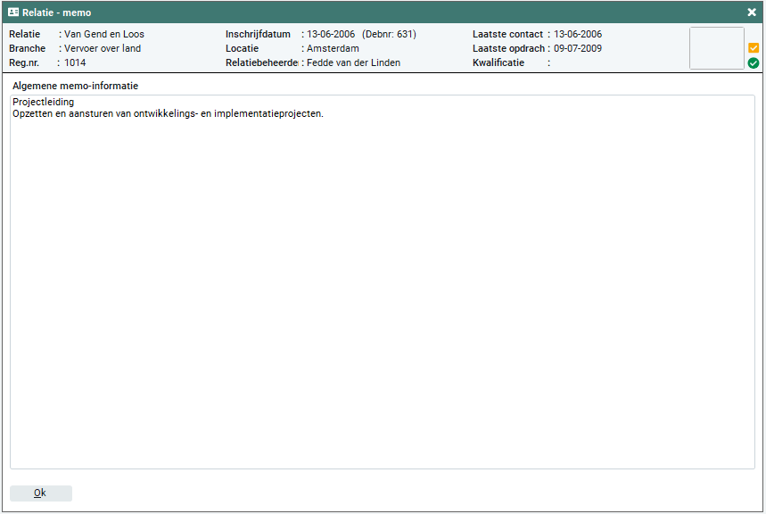Click the orange checkmark status icon
Screen dimensions: 766x514
pyautogui.click(x=754, y=47)
